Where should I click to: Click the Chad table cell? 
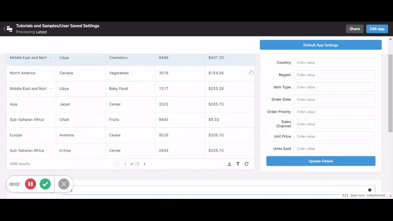pos(81,119)
